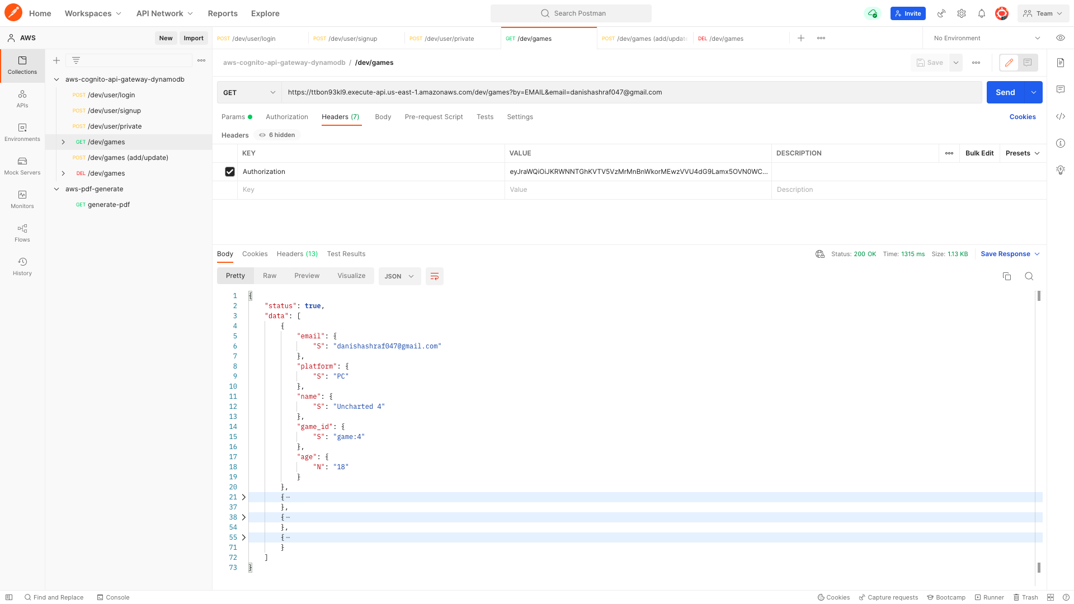Click the wrap lines icon in response
This screenshot has width=1074, height=604.
click(x=434, y=276)
